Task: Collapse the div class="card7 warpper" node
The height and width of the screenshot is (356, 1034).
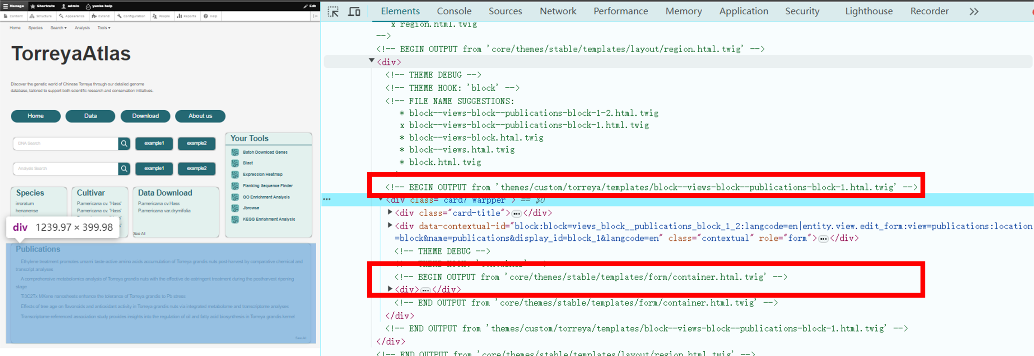Action: coord(381,199)
